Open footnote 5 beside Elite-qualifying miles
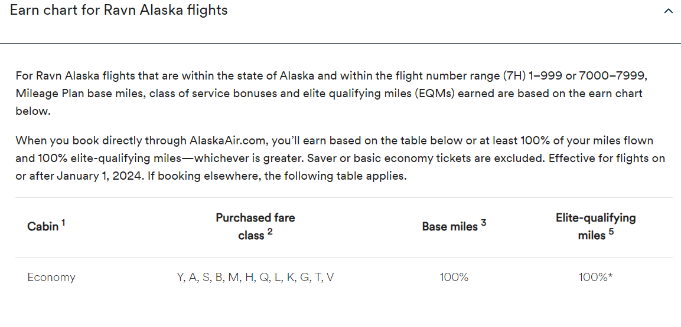The image size is (681, 327). click(611, 231)
